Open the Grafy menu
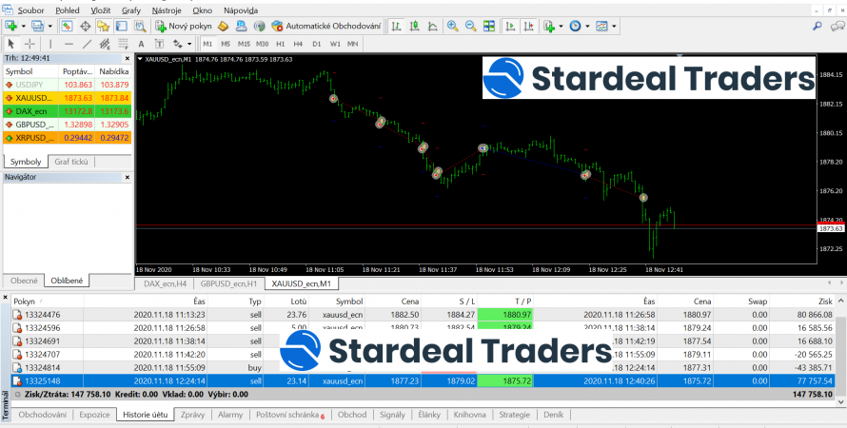 point(131,10)
